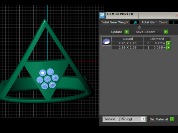178x133 pixels.
Task: Click the Set Material button label
Action: [159, 119]
